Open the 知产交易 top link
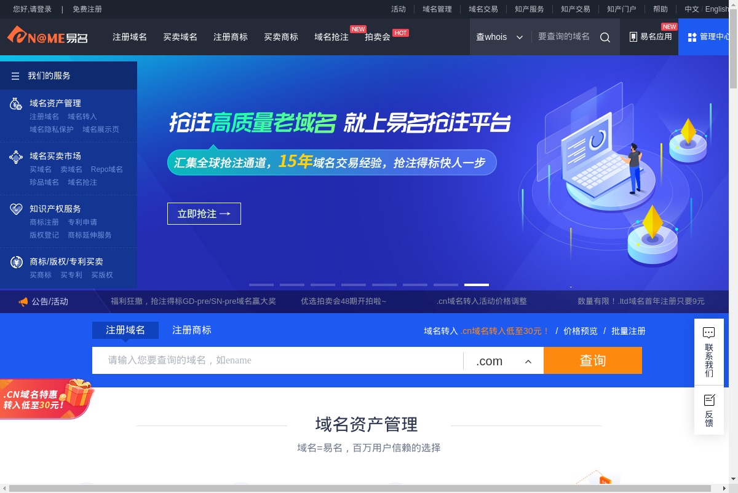This screenshot has height=493, width=738. point(576,9)
